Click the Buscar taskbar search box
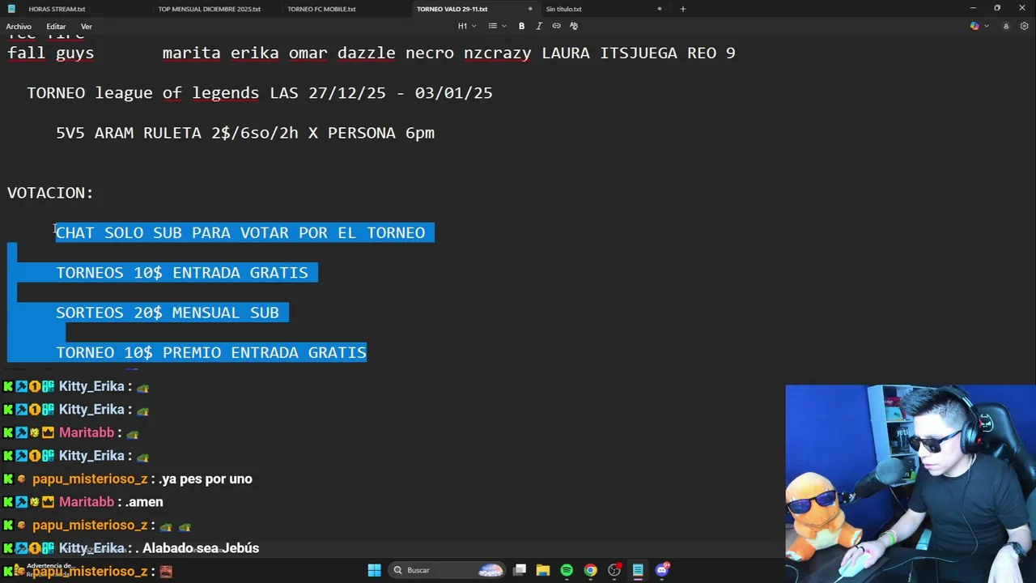Viewport: 1036px width, 583px height. [x=447, y=570]
